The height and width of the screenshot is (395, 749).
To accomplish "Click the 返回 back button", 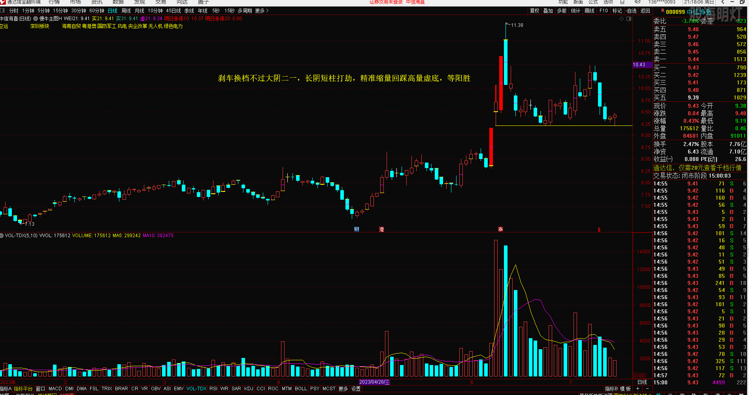I will (x=645, y=11).
